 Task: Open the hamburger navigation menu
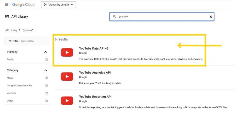(x=6, y=5)
